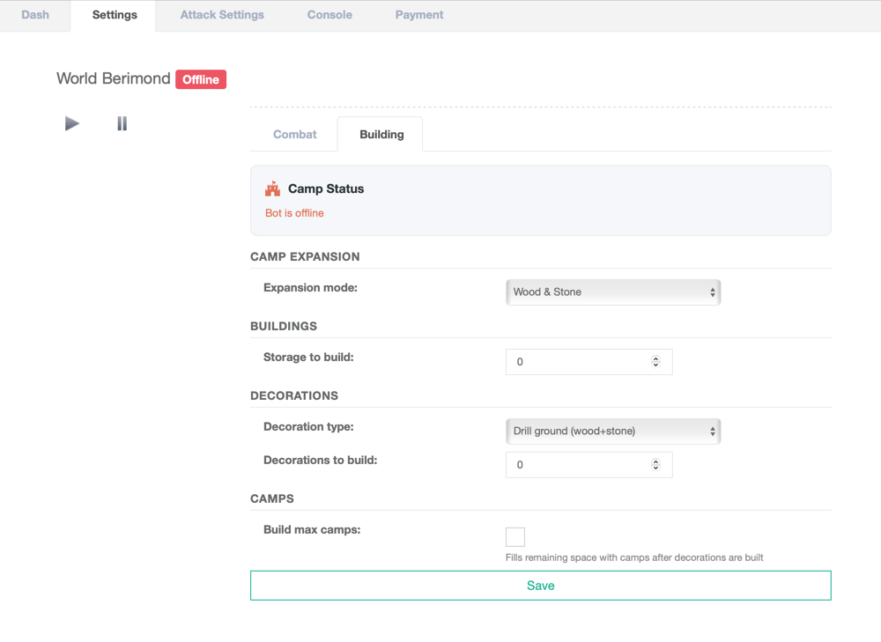Open the Attack Settings tab

point(222,15)
